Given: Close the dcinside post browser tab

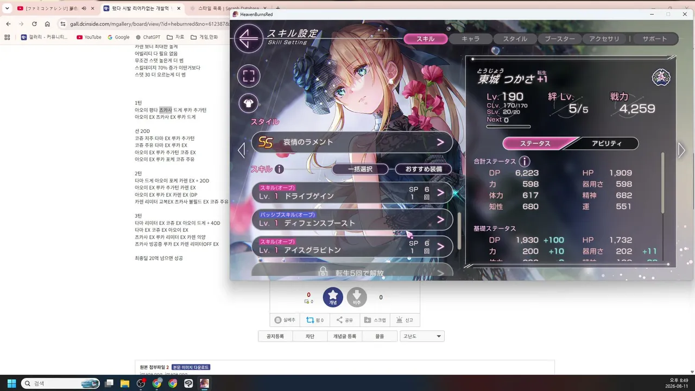Looking at the screenshot, I should click(179, 8).
